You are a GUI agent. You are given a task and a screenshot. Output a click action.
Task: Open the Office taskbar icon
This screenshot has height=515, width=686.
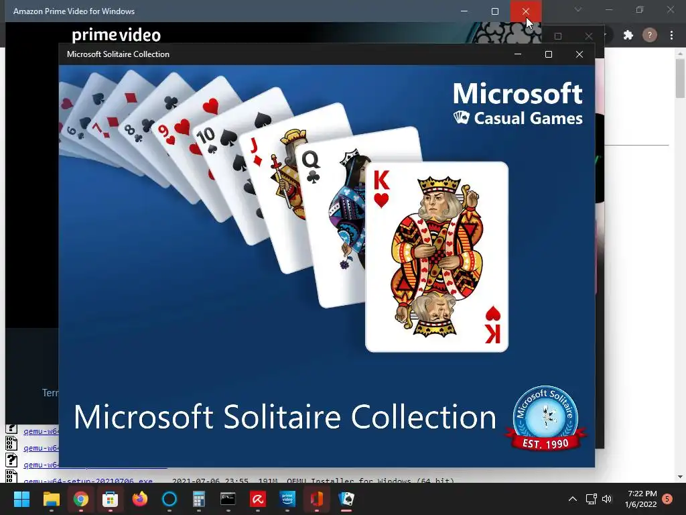pos(317,499)
